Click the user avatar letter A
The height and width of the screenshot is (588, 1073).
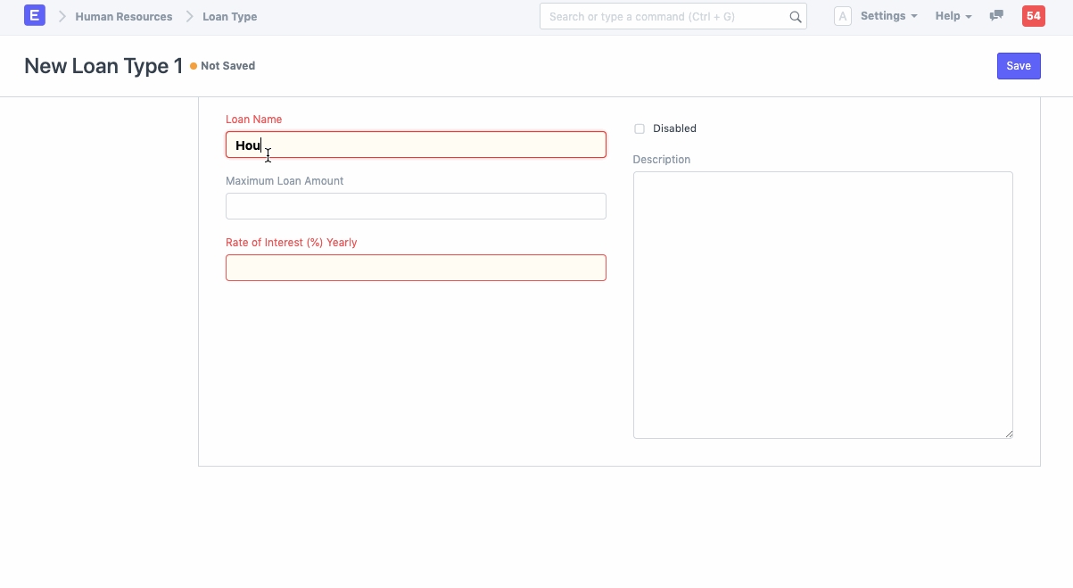point(842,16)
